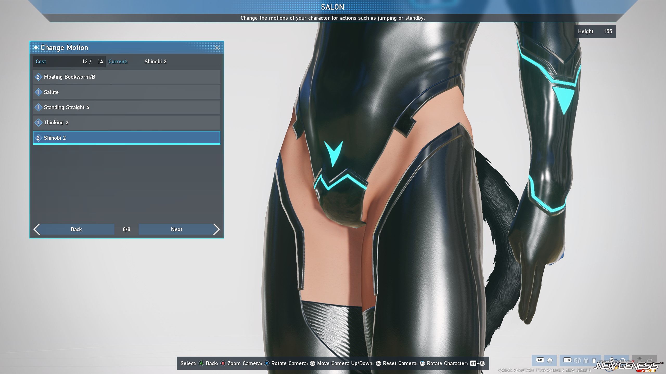Pick the Standing Straight 4 motion
The image size is (666, 374).
127,107
